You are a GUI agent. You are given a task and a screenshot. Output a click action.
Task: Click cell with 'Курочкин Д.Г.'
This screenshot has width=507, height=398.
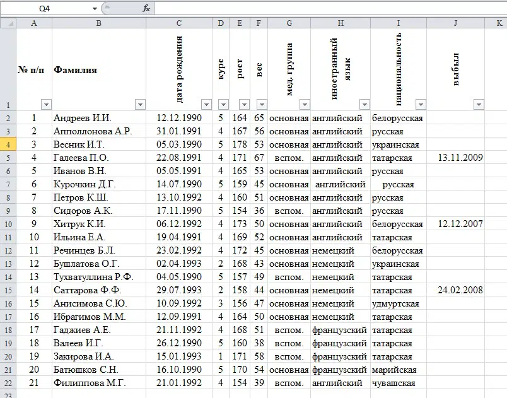(x=99, y=184)
